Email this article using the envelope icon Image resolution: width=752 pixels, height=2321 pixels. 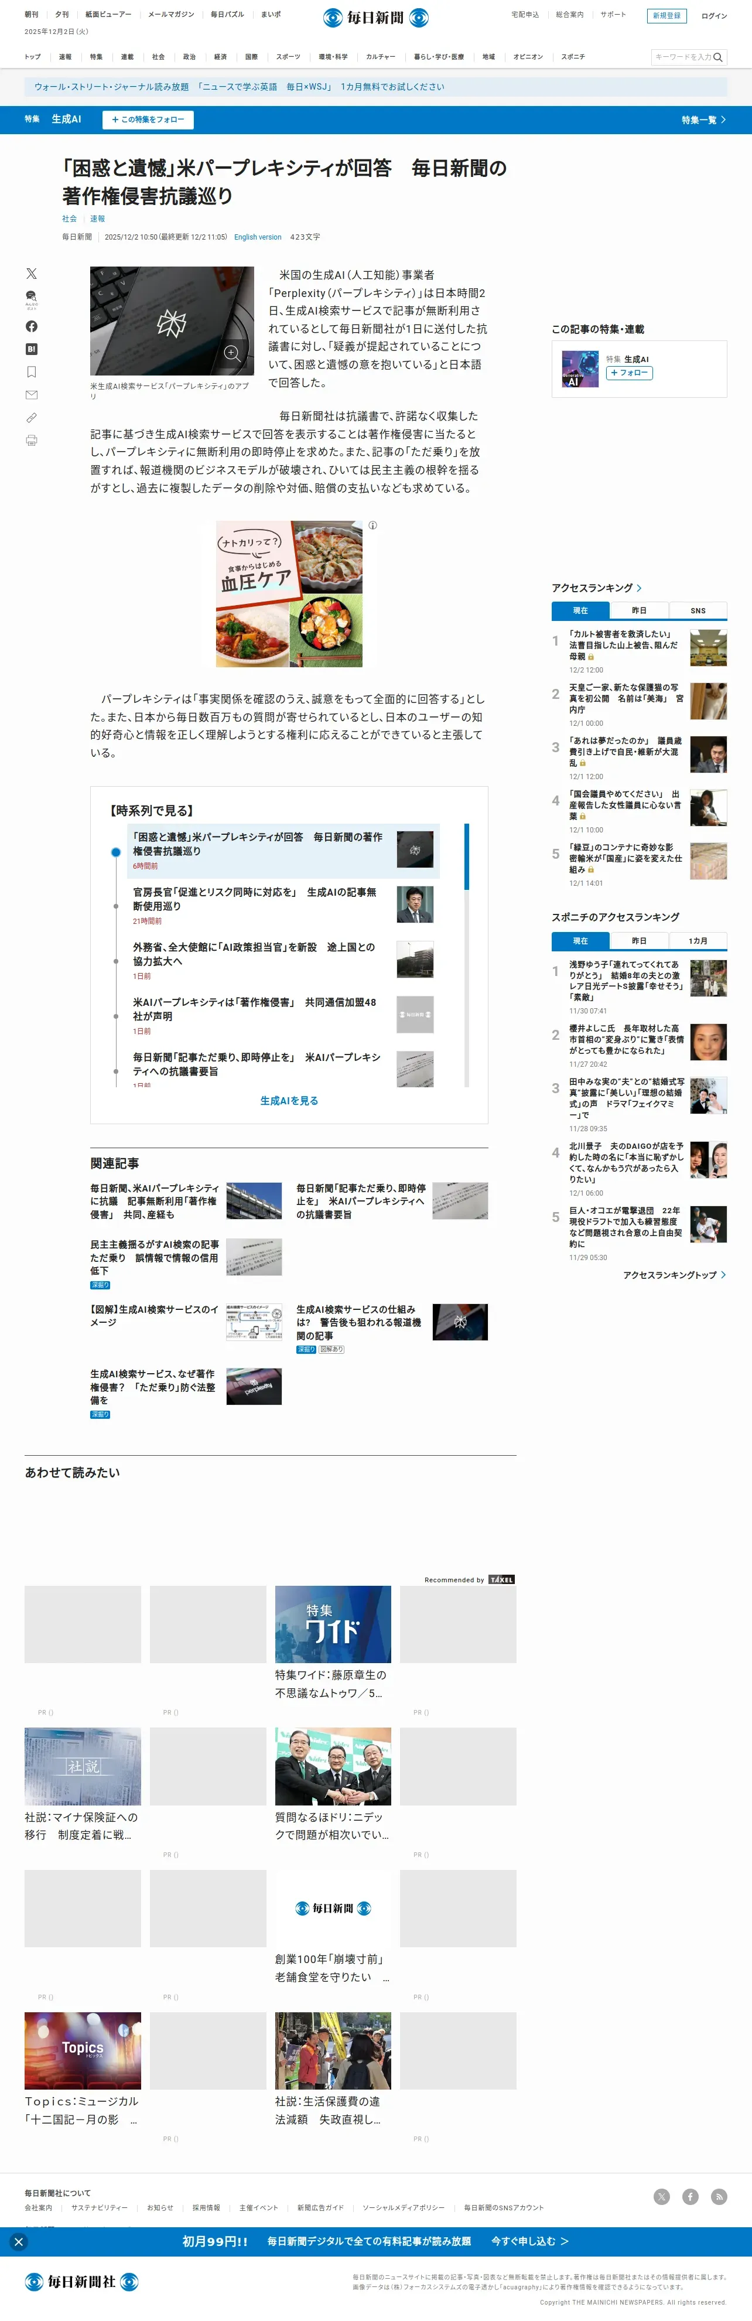pos(32,395)
